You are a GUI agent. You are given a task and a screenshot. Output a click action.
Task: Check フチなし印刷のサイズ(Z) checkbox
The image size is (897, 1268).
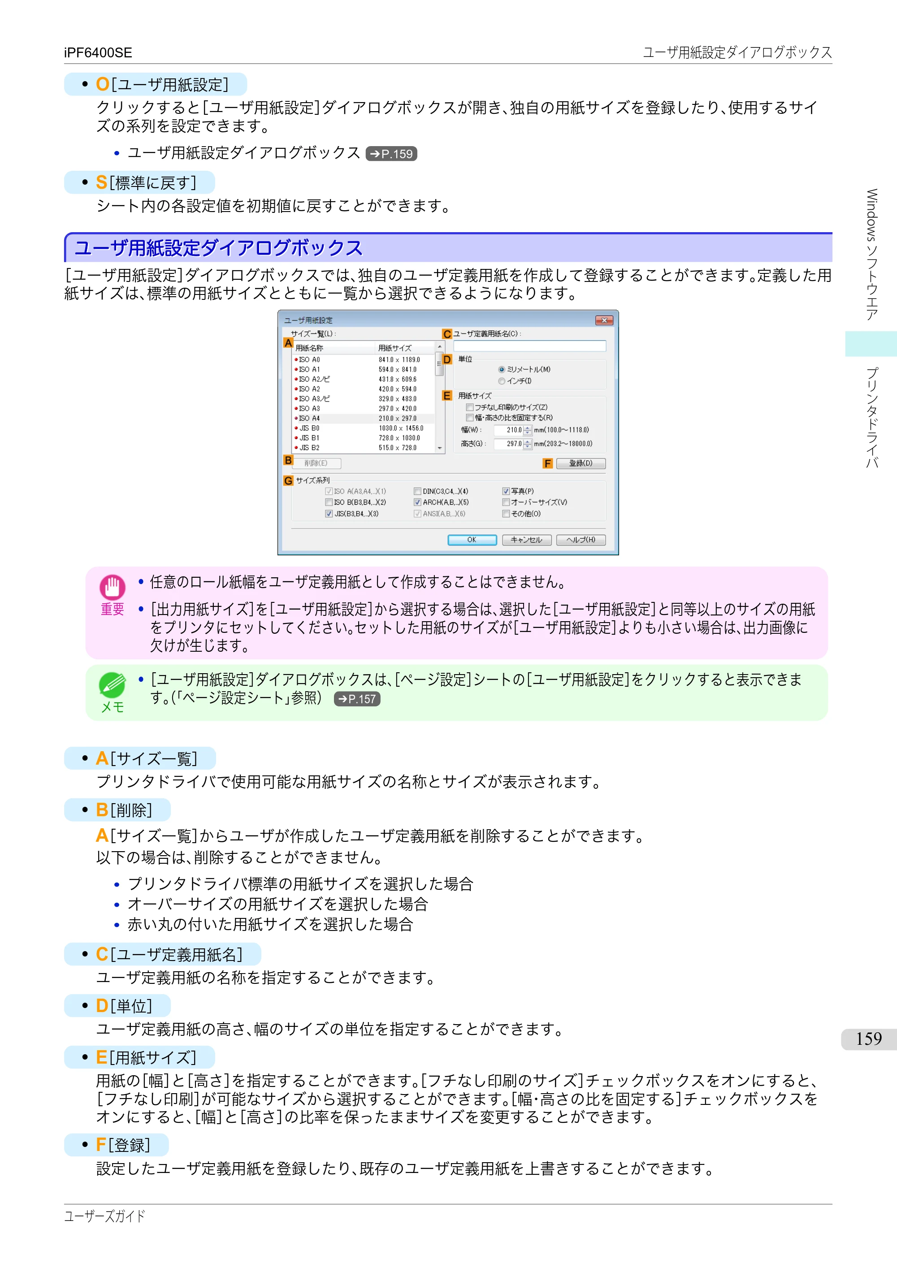469,407
